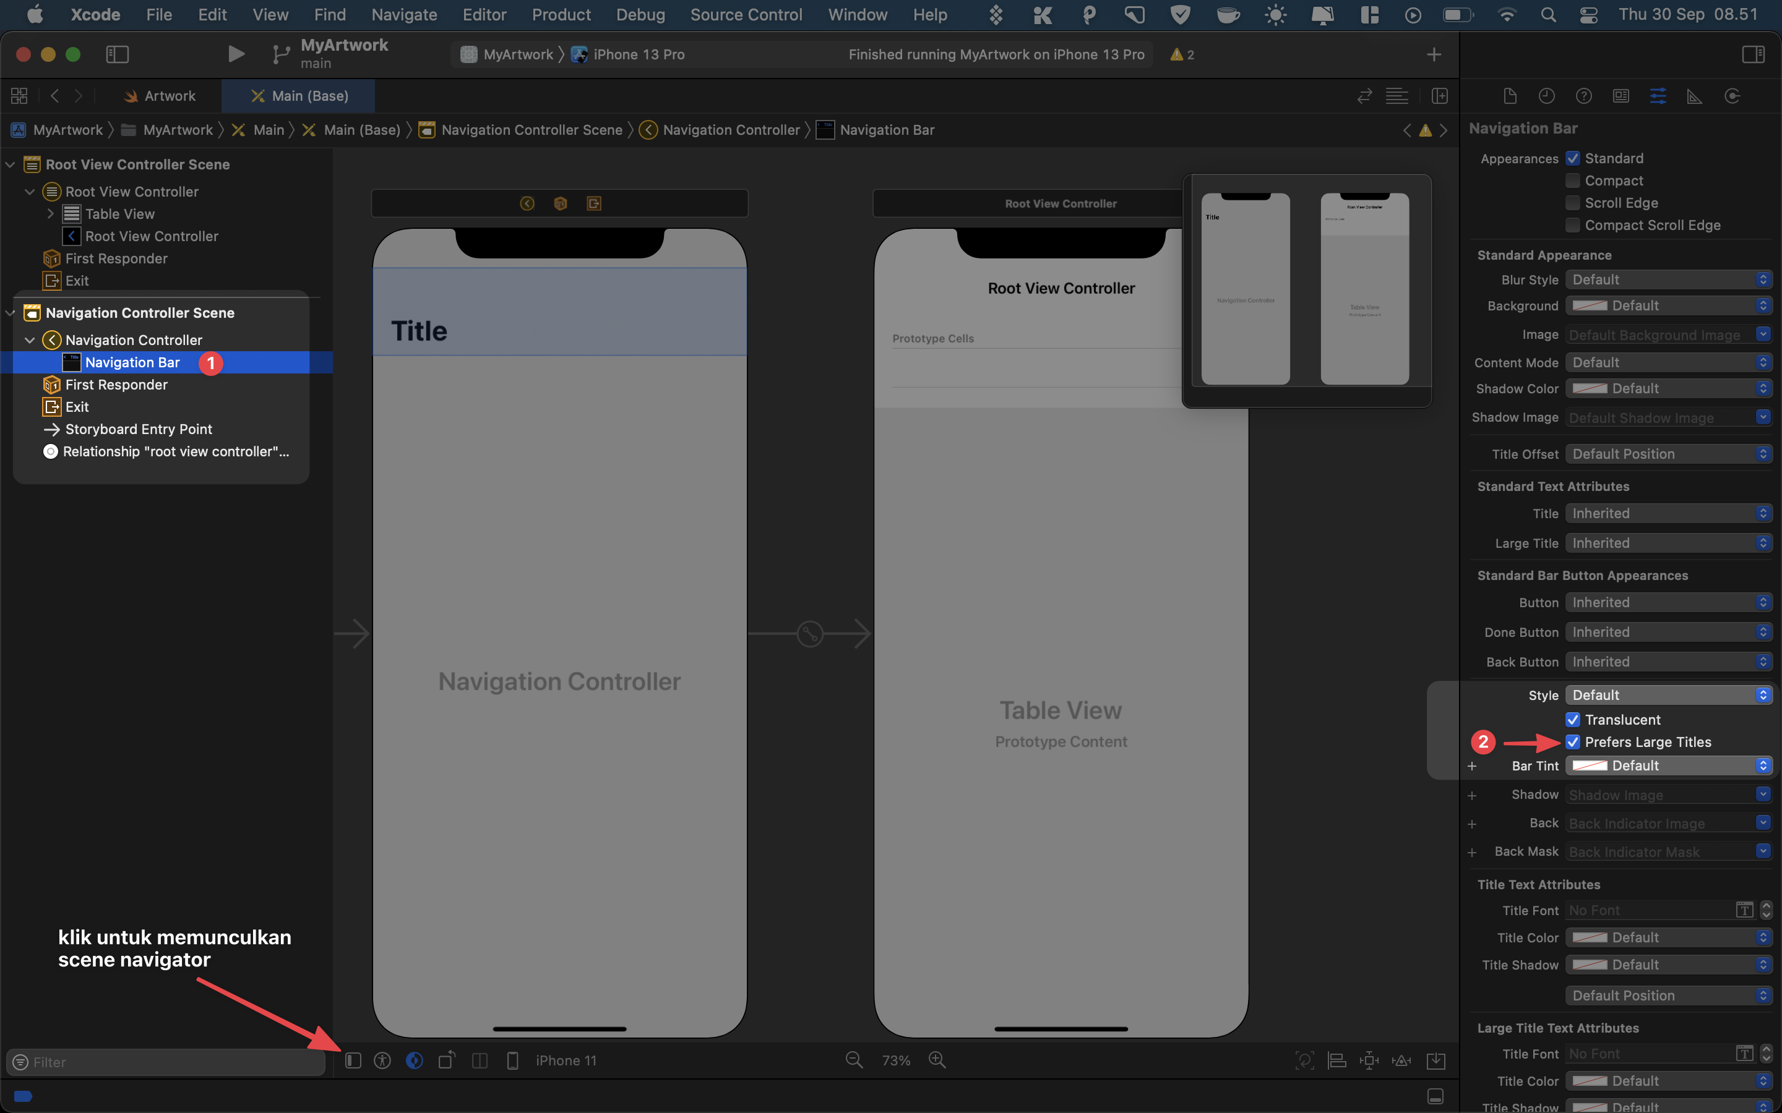Zoom out the canvas with minus magnifier
Screen dimensions: 1782x1113
[x=854, y=1060]
